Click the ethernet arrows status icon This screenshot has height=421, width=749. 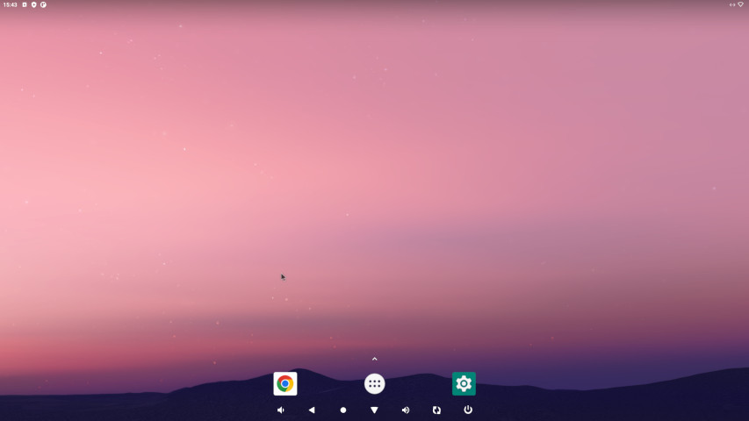click(732, 4)
